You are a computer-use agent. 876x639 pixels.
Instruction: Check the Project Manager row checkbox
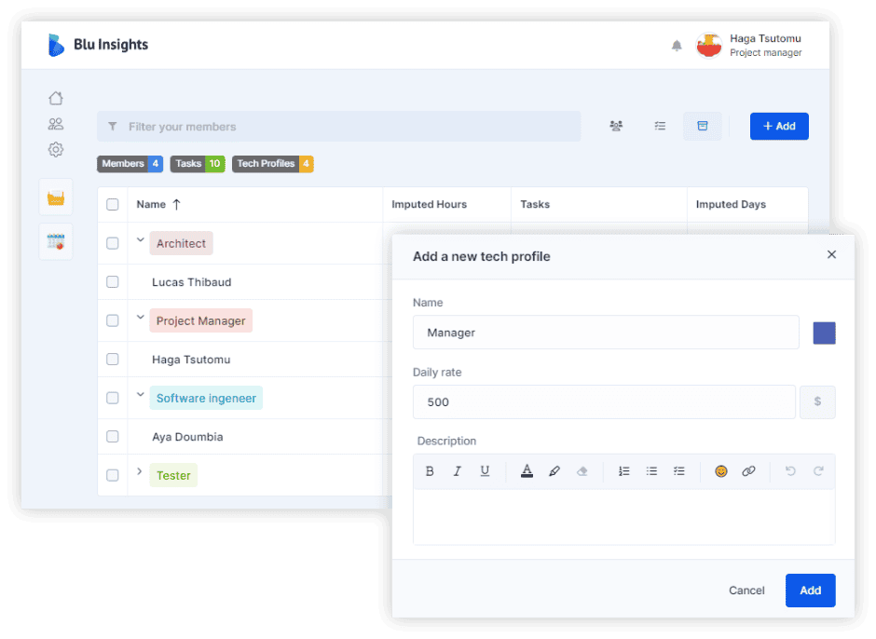[113, 320]
